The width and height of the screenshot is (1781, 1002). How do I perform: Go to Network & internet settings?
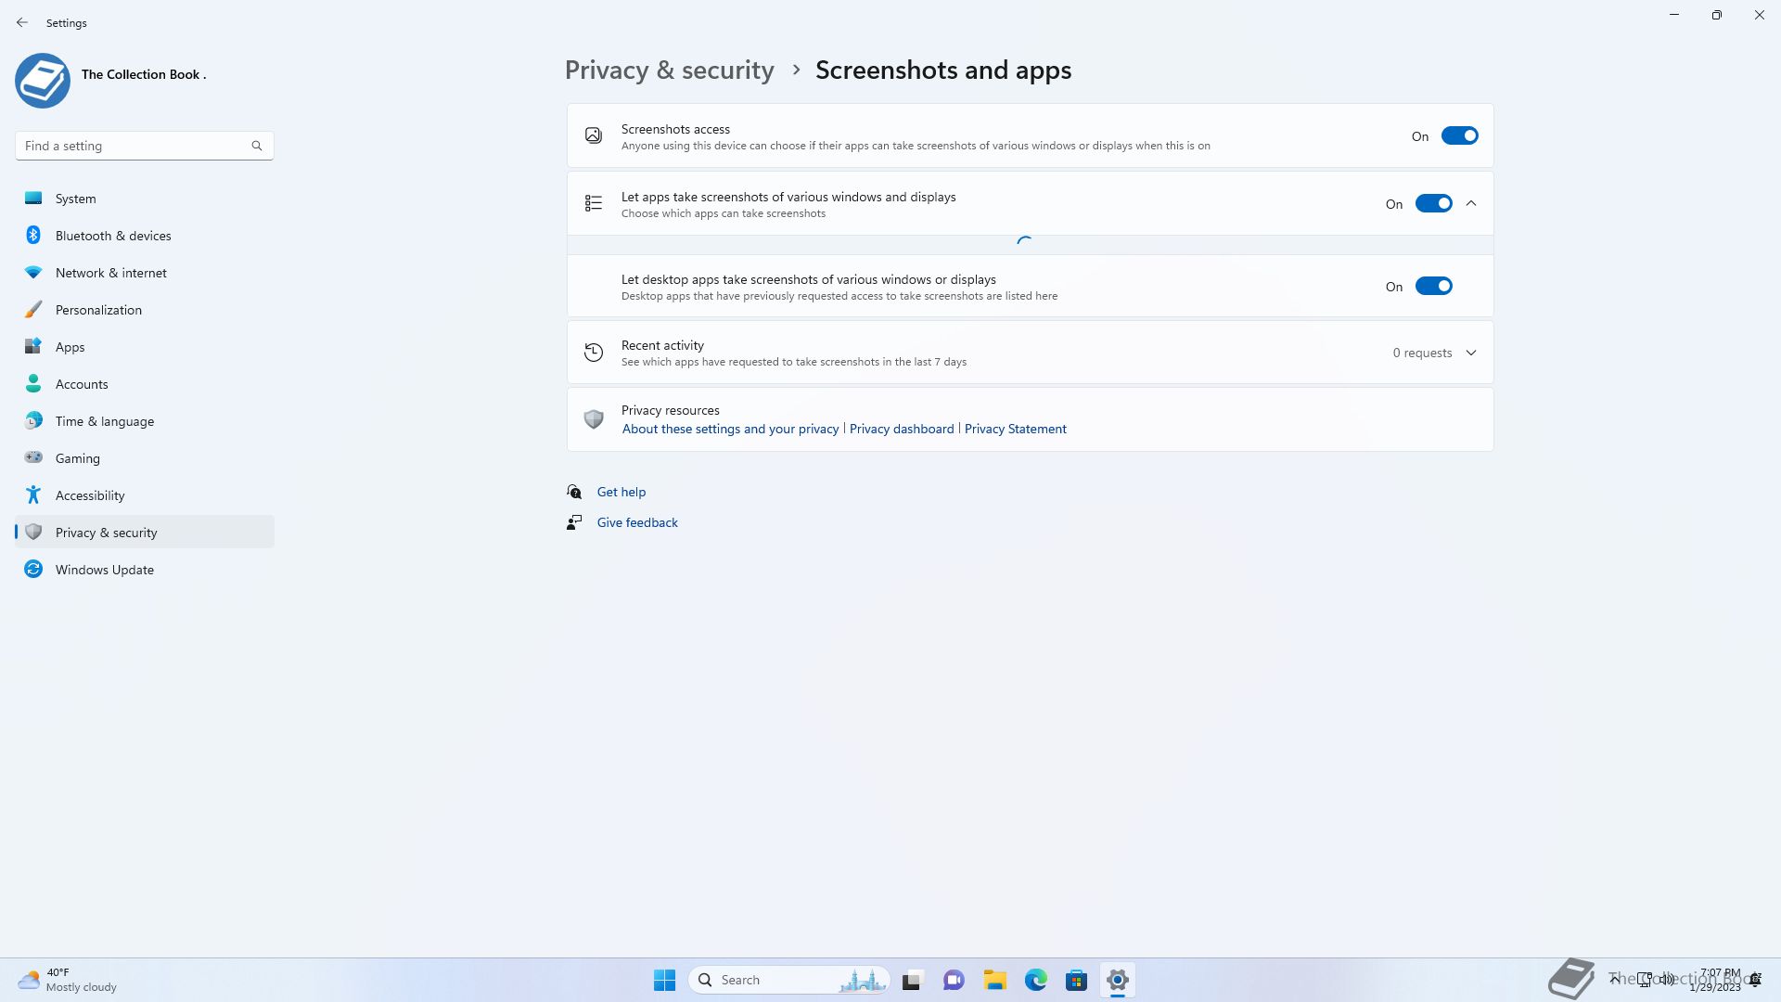click(110, 273)
